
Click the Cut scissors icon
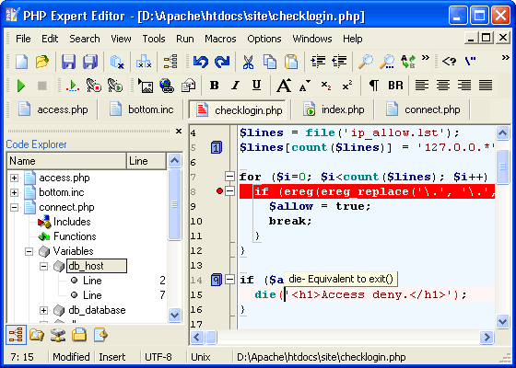pyautogui.click(x=248, y=62)
